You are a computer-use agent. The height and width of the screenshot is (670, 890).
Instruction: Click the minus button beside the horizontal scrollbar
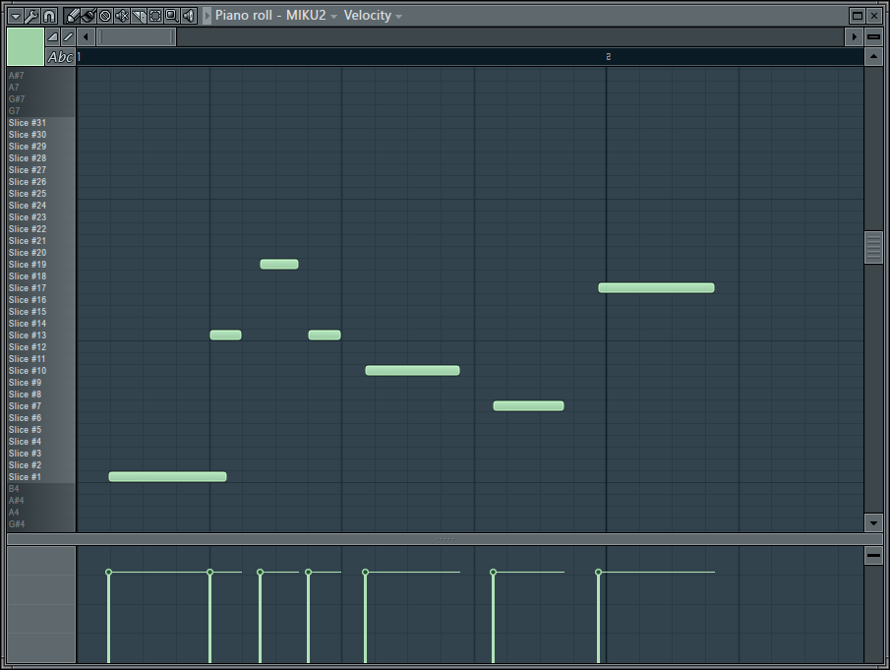(873, 37)
